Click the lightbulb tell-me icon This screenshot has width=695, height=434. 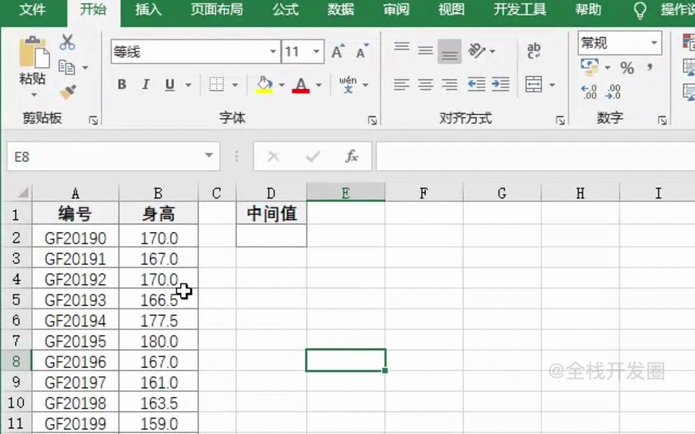pyautogui.click(x=639, y=10)
